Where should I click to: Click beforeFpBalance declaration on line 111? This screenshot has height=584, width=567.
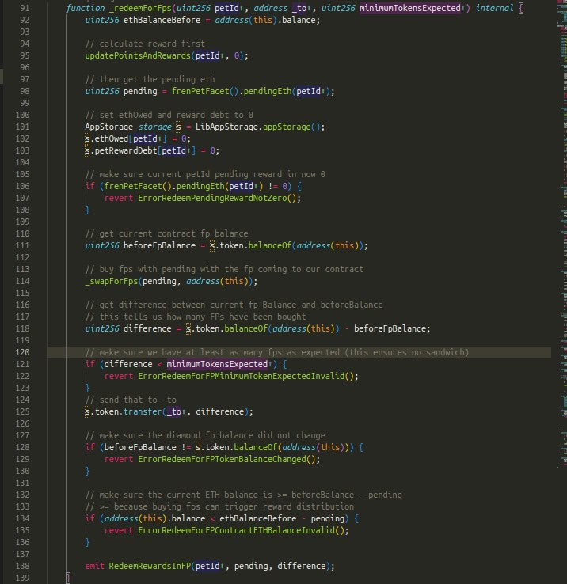[159, 245]
